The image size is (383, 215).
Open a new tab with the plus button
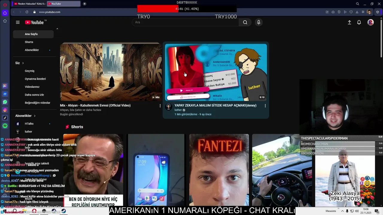tap(85, 4)
